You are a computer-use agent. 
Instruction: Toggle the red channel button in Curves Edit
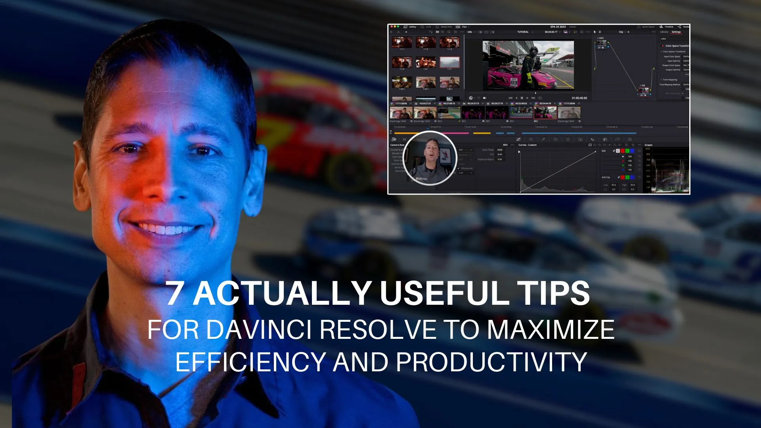pos(622,151)
